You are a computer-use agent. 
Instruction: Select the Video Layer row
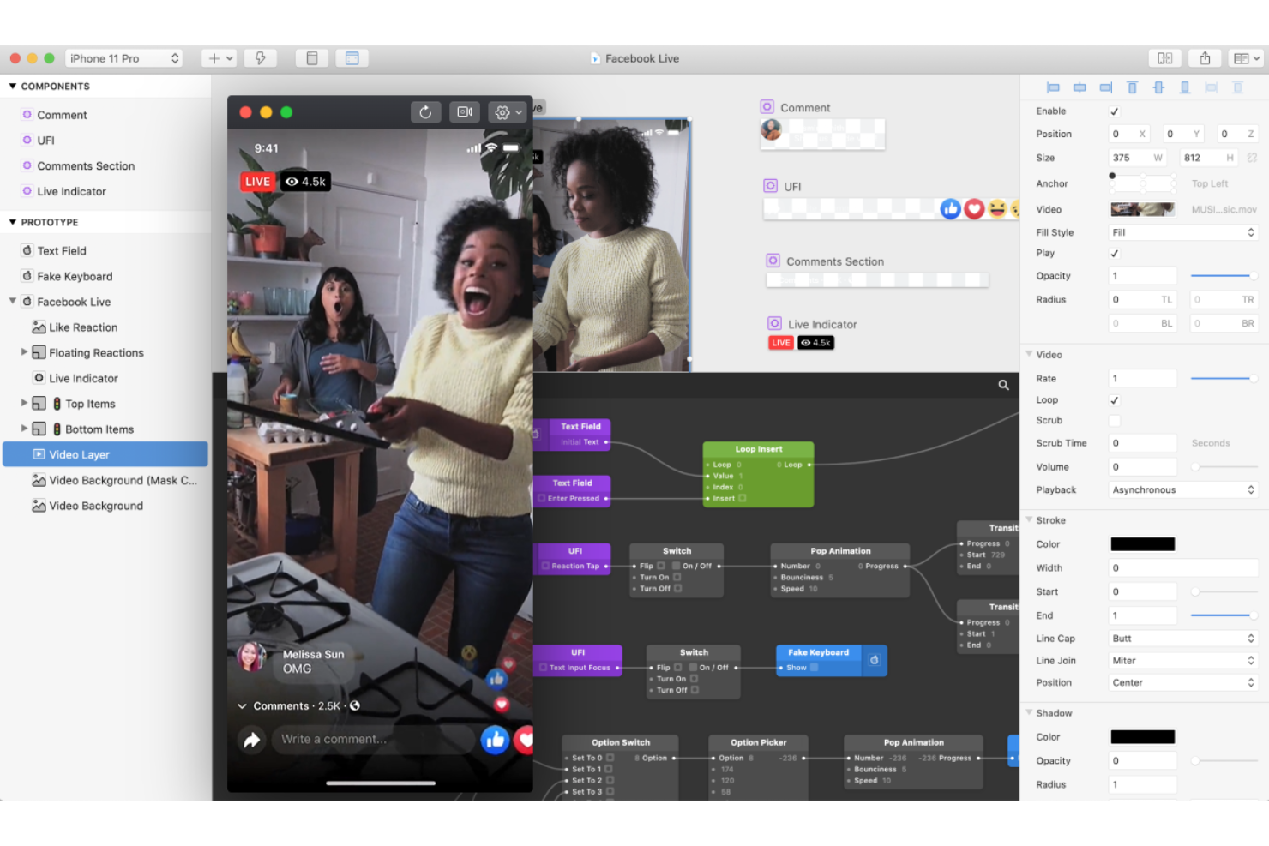pos(105,454)
